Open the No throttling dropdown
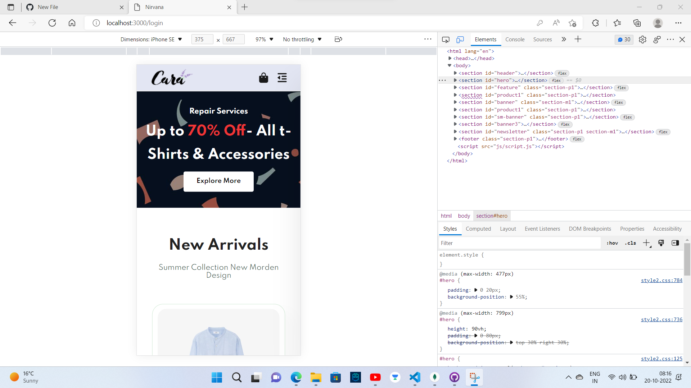691x388 pixels. point(302,39)
